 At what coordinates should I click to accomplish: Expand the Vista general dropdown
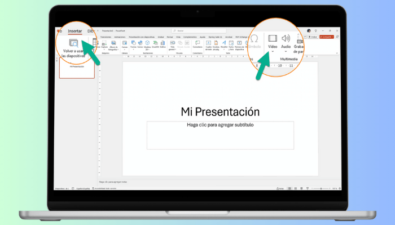coord(175,49)
